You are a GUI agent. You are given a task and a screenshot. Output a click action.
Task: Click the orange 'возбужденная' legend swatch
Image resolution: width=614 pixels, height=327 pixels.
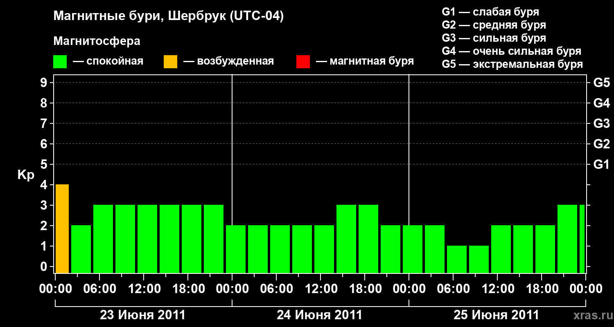click(x=170, y=62)
